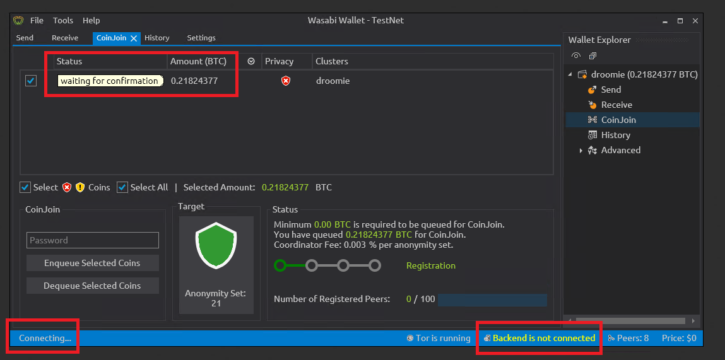Click the sort chevron column header
This screenshot has width=725, height=360.
click(x=251, y=61)
